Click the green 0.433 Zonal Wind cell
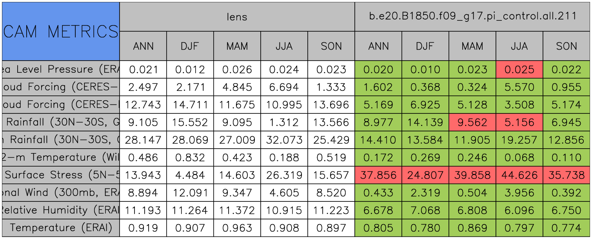 point(378,192)
